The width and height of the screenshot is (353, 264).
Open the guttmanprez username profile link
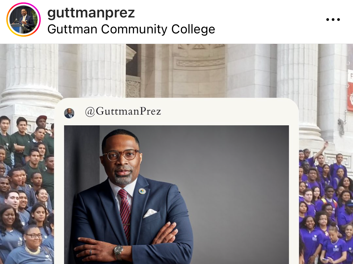[x=91, y=13]
